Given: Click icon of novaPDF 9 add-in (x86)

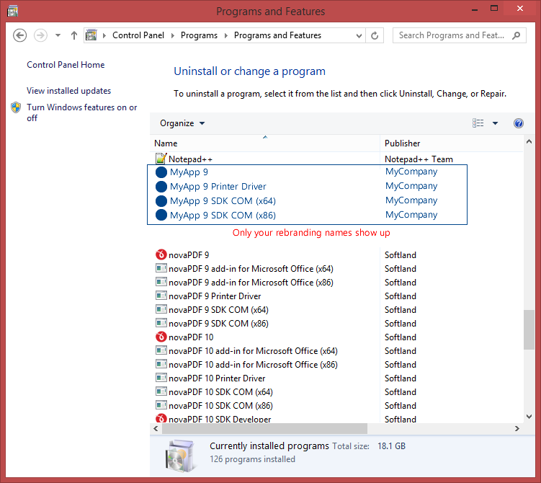Looking at the screenshot, I should point(161,282).
